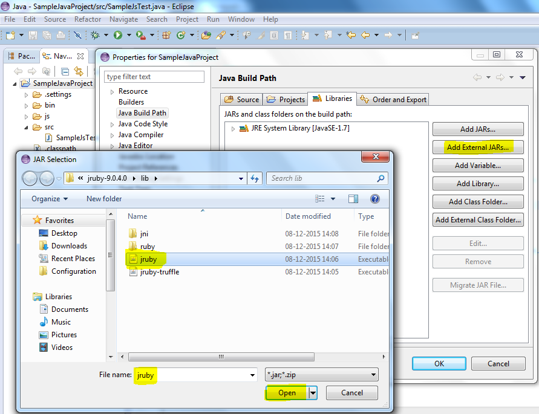
Task: Click the Print icon in the toolbar
Action: 60,35
